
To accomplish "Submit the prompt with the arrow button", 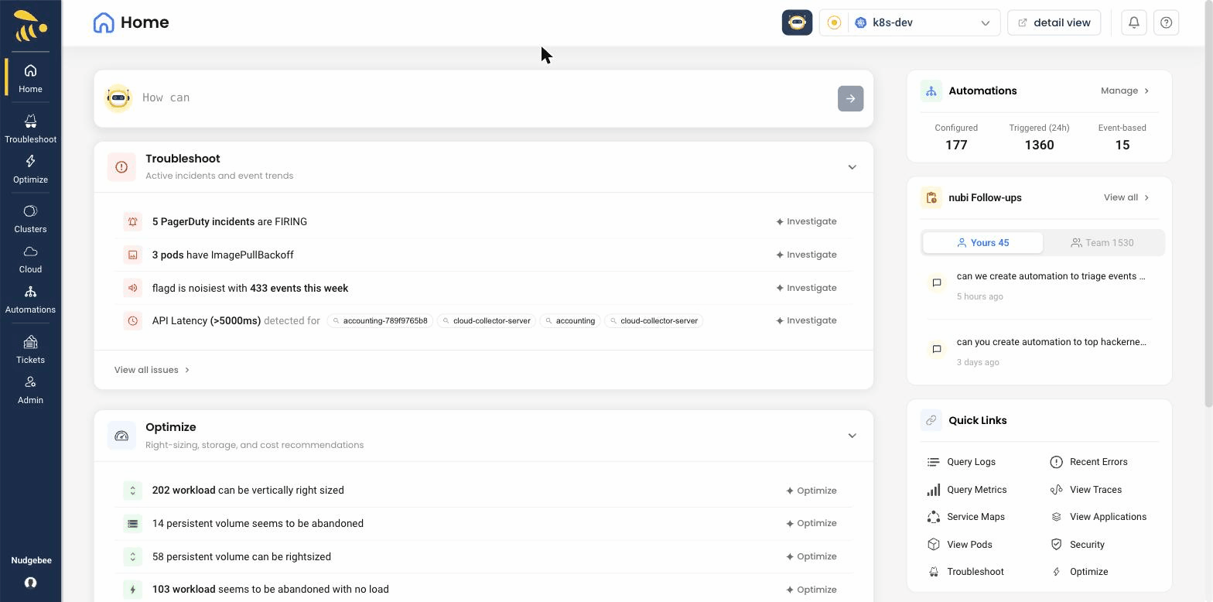I will click(850, 98).
